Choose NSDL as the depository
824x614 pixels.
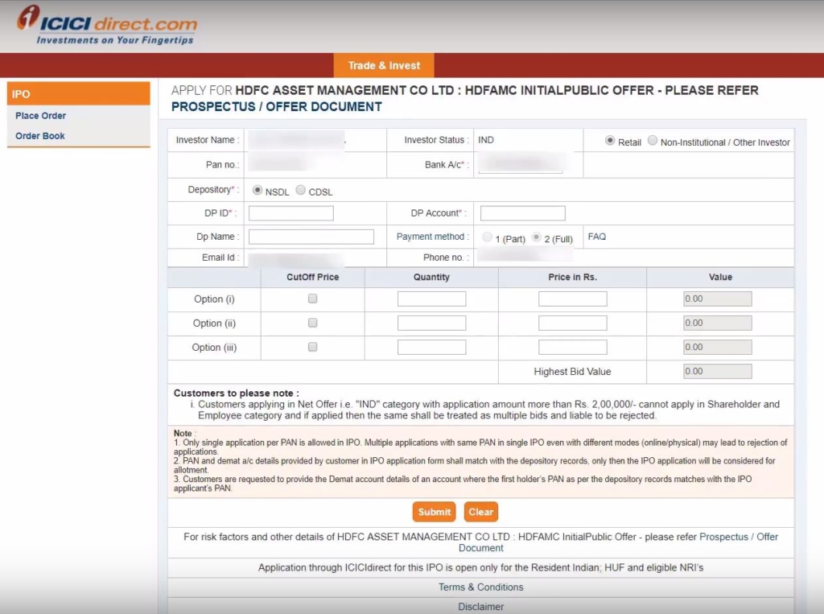click(257, 190)
